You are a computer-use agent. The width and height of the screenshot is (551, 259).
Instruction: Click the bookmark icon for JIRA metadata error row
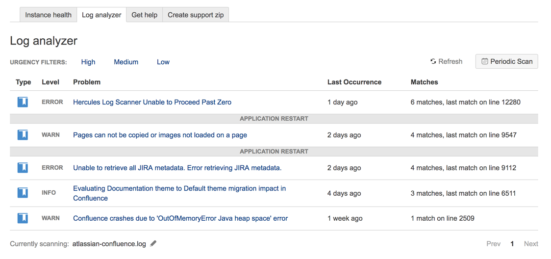point(23,168)
